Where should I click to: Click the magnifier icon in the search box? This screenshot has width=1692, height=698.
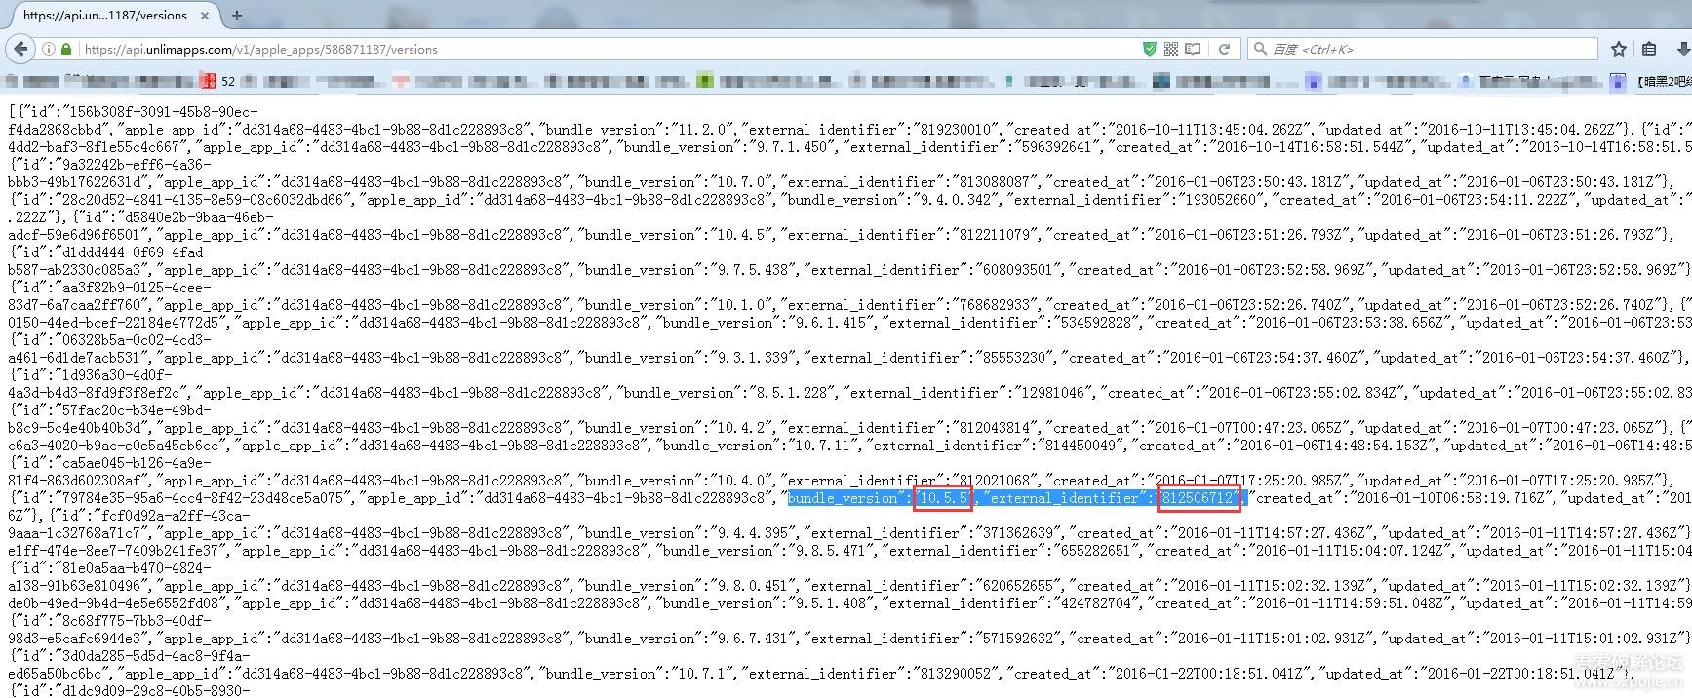pyautogui.click(x=1260, y=49)
